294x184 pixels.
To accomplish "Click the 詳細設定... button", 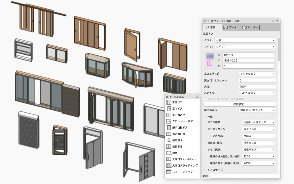I will pyautogui.click(x=240, y=104).
